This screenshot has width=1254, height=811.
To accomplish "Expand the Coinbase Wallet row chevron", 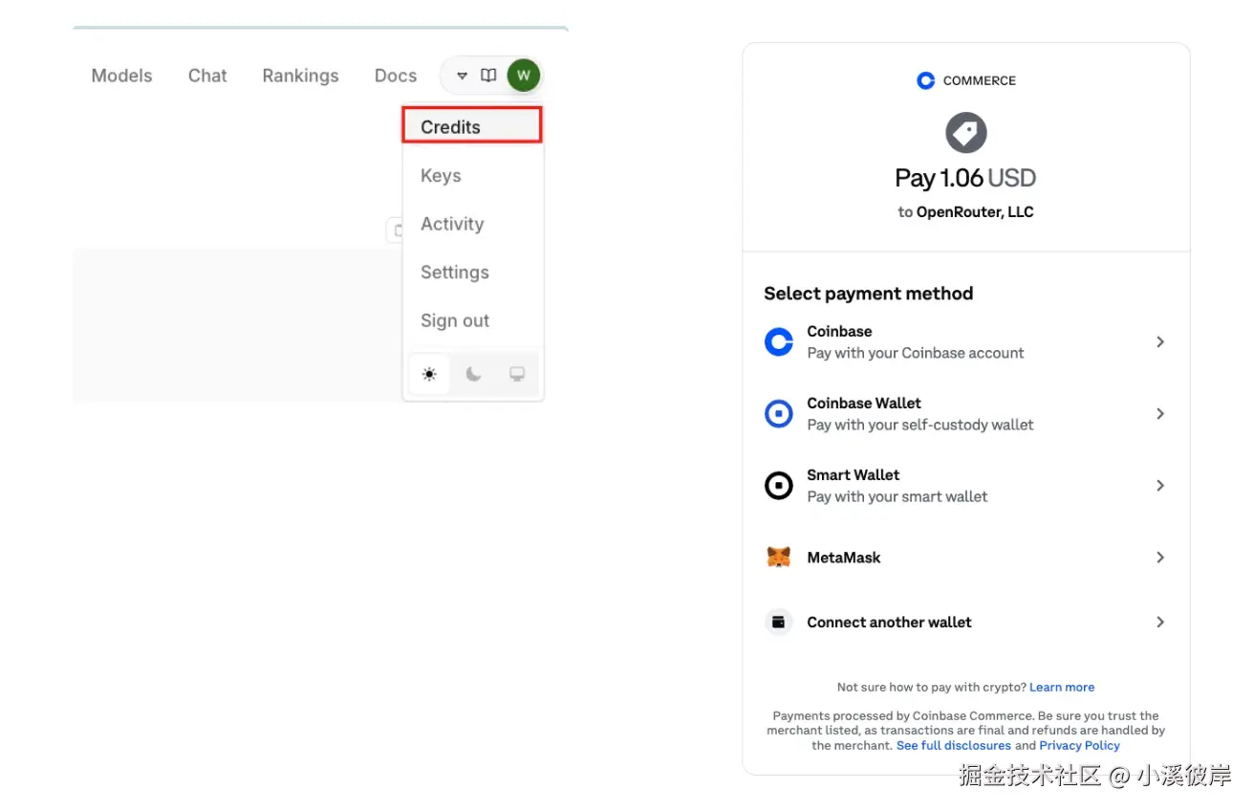I will pos(1160,413).
